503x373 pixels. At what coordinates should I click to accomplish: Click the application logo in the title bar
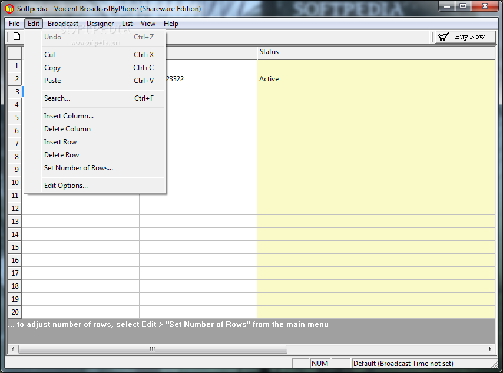(x=9, y=9)
